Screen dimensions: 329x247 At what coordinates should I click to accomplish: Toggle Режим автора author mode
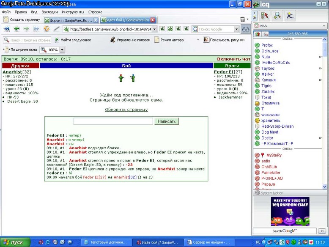tap(169, 40)
